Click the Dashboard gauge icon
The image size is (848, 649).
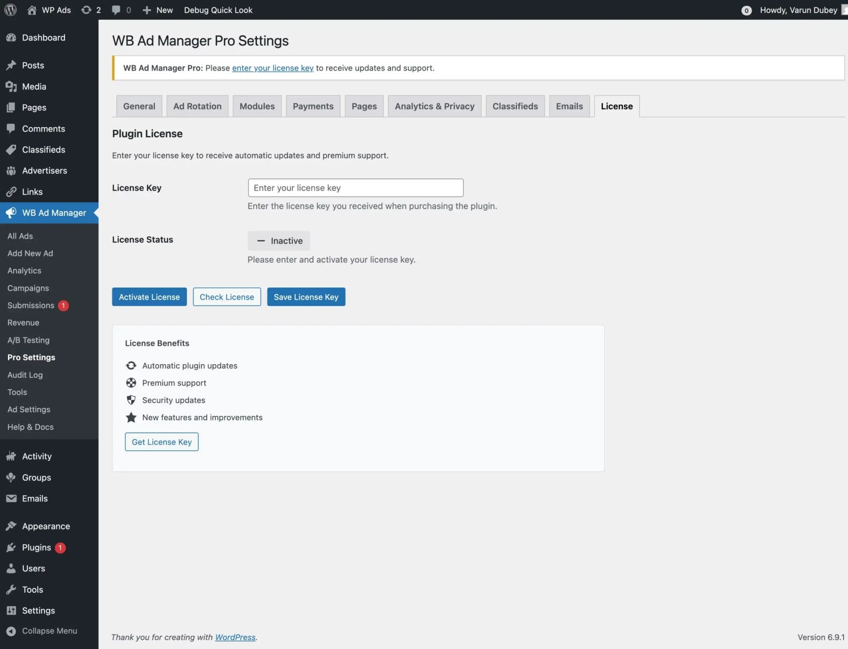(11, 38)
